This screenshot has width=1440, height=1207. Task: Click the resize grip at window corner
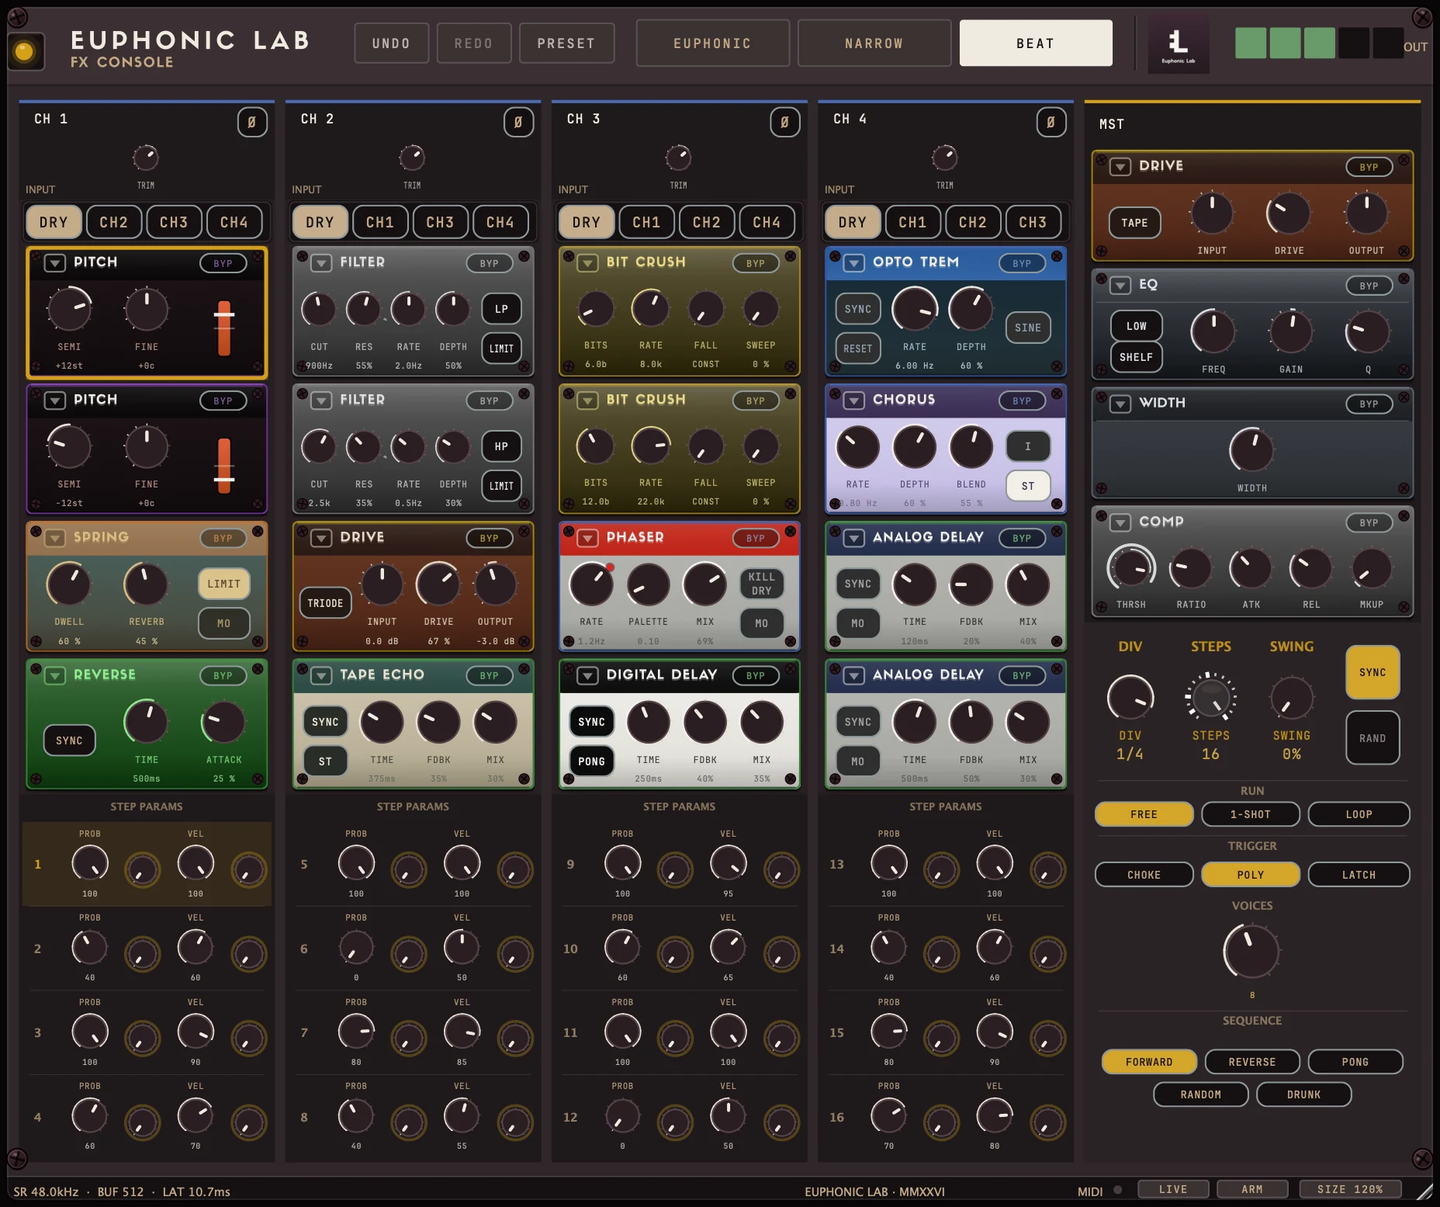tap(1424, 1191)
